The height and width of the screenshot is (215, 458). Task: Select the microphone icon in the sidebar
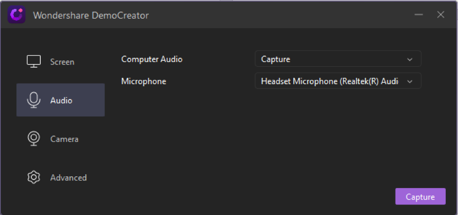(34, 100)
